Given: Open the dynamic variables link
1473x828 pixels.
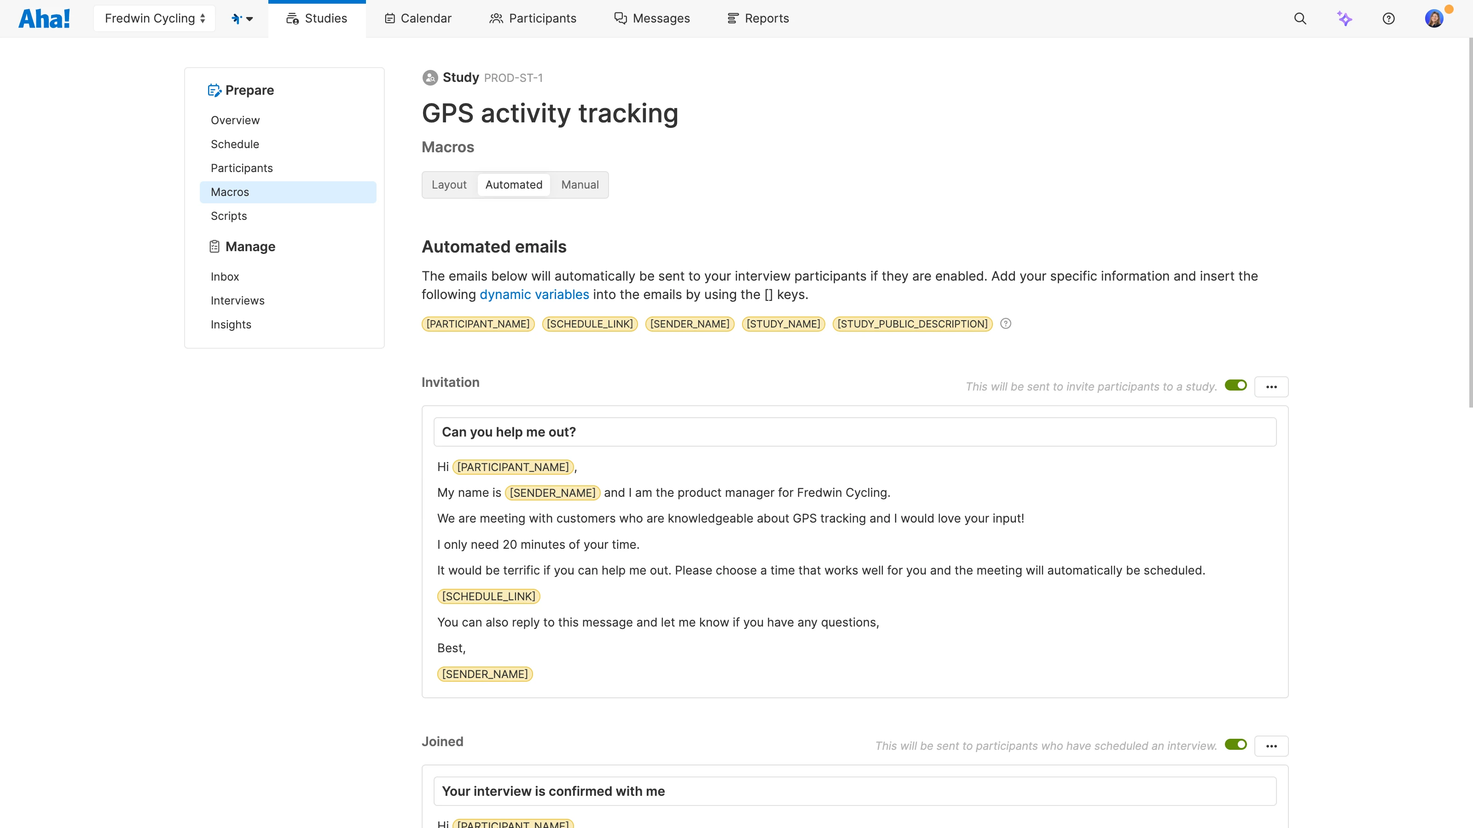Looking at the screenshot, I should tap(534, 294).
